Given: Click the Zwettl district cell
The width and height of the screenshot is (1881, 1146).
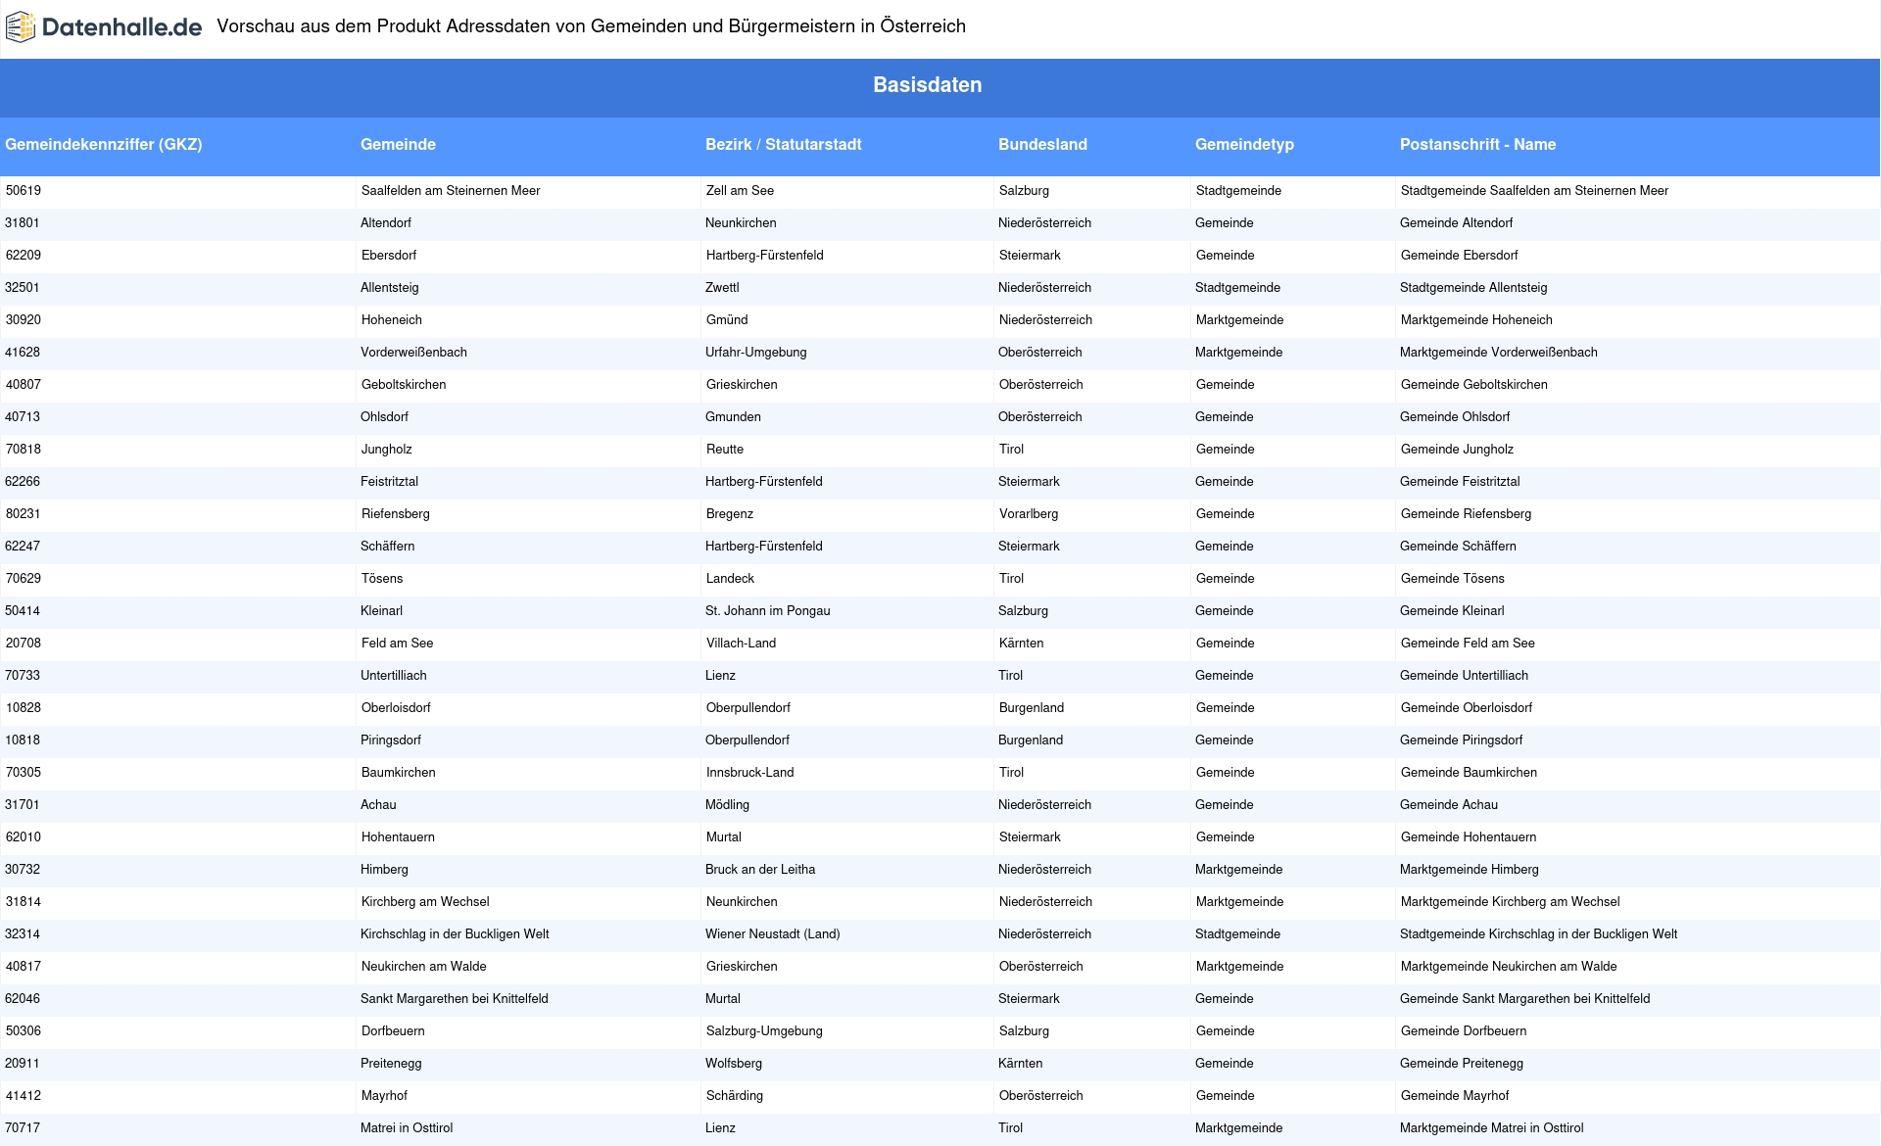Looking at the screenshot, I should point(846,288).
